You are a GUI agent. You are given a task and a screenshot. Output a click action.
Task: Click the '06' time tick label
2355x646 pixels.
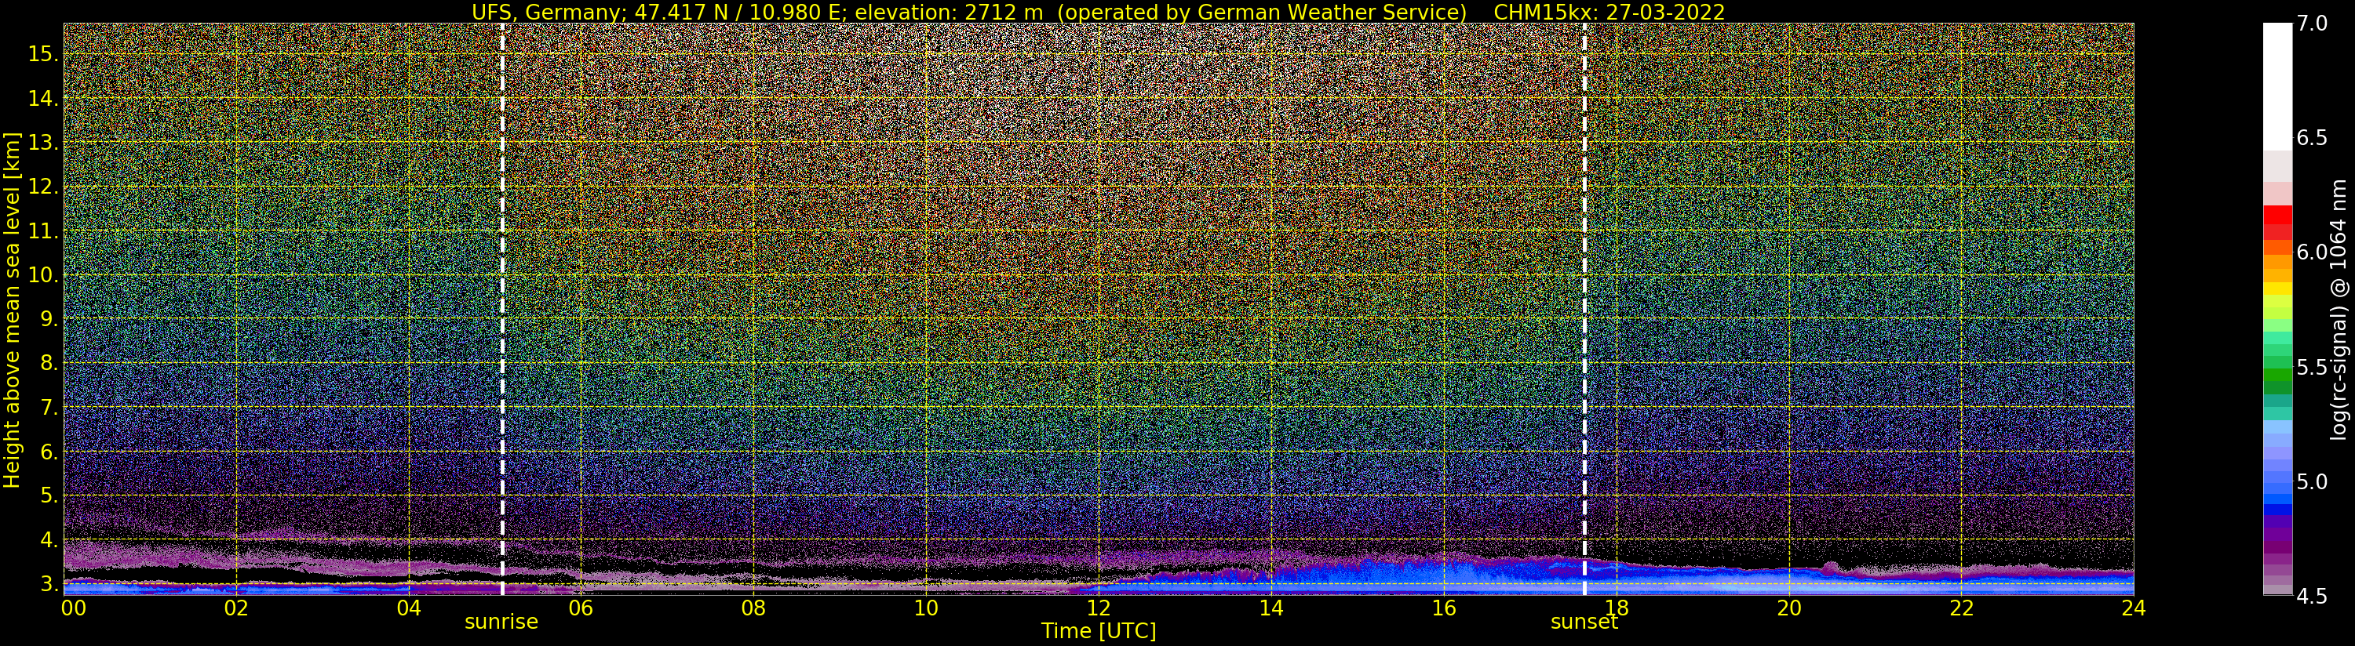point(581,608)
